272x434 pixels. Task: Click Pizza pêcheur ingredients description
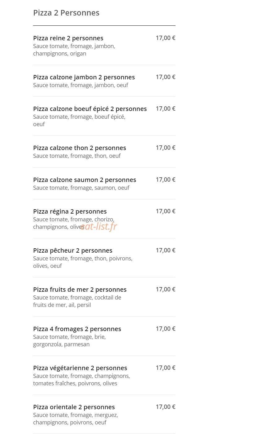tap(83, 262)
